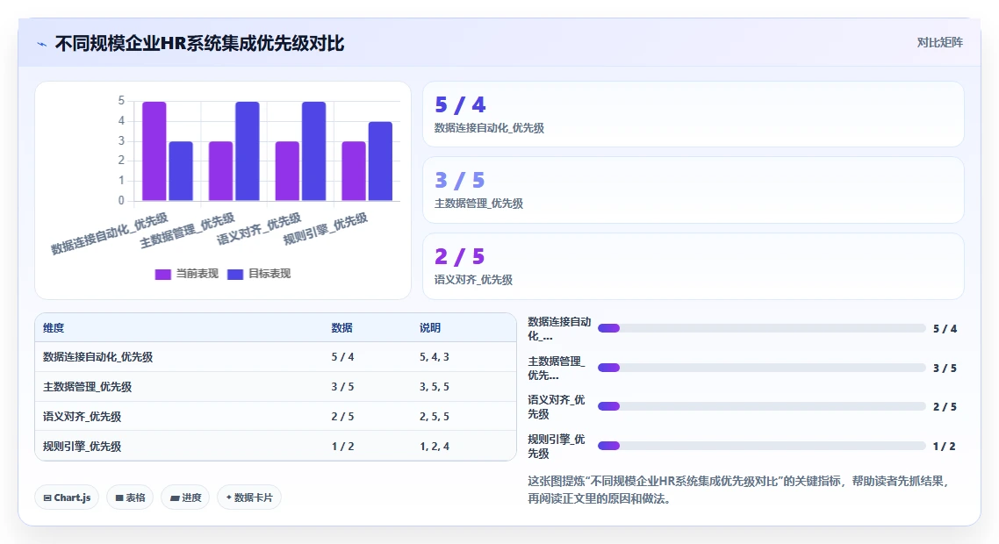The image size is (999, 544).
Task: Select the Chart.js tag chip
Action: 67,497
